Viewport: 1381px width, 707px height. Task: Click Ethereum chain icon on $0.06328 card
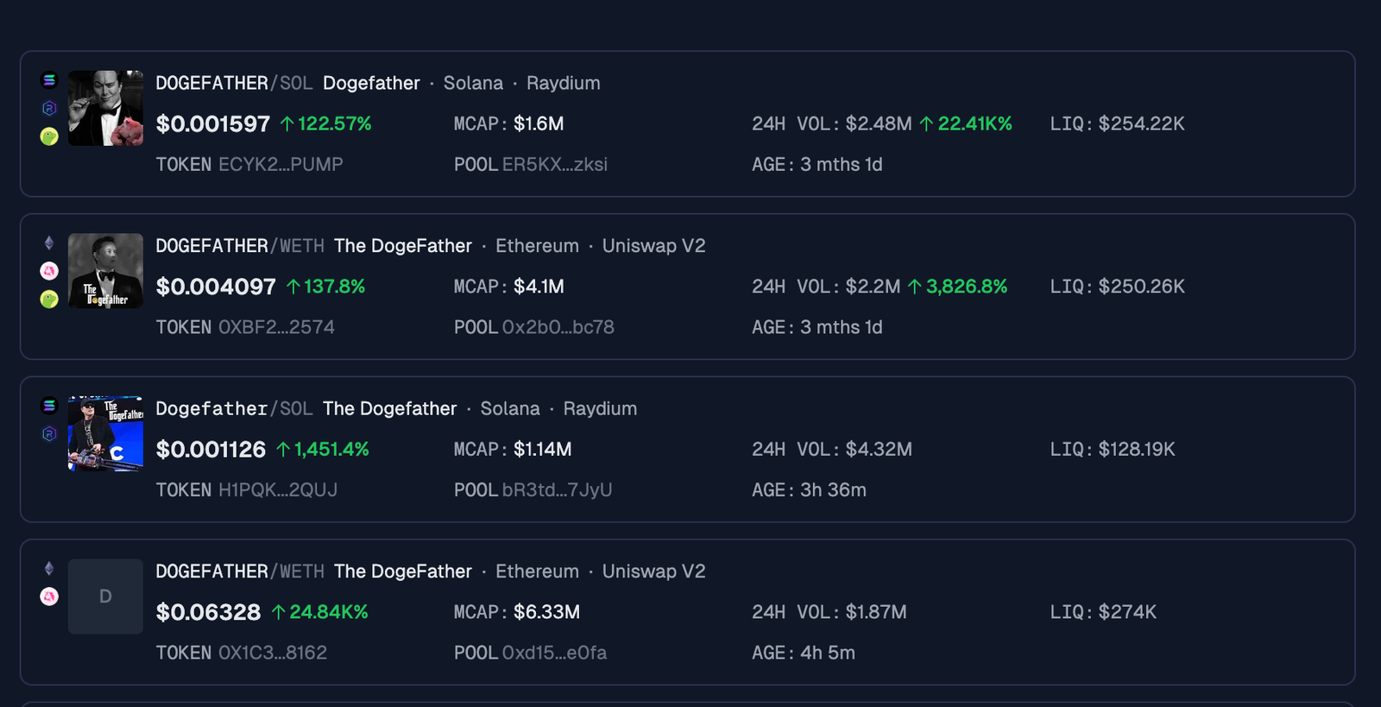tap(49, 569)
